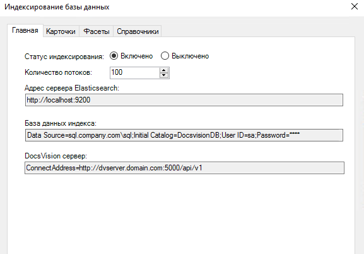This screenshot has width=364, height=254.
Task: Click the Индексирование базы данных title text
Action: pos(57,7)
